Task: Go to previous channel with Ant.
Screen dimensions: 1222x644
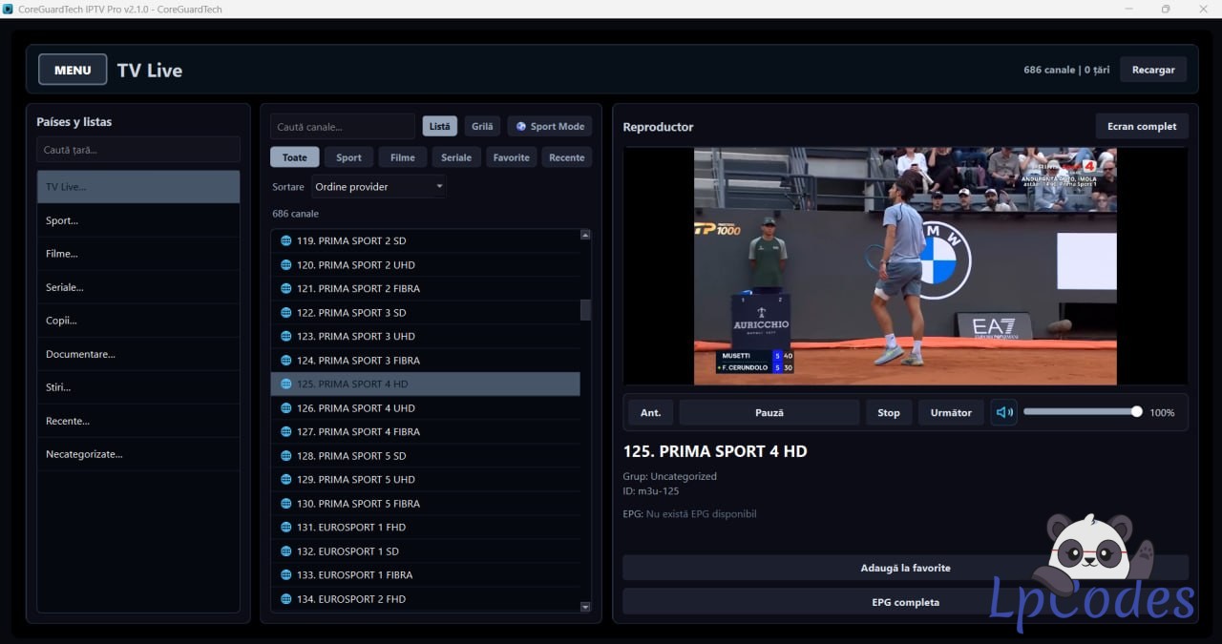Action: [650, 413]
